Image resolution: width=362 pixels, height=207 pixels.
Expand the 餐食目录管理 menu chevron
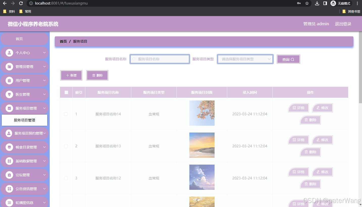[x=44, y=147]
